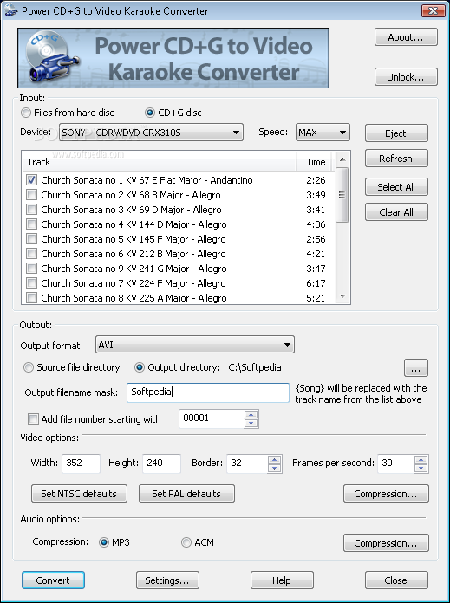The width and height of the screenshot is (450, 603).
Task: Click Select All tracks button
Action: (x=396, y=187)
